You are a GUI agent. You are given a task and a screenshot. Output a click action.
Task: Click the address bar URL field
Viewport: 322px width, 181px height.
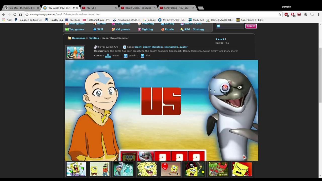(x=151, y=14)
